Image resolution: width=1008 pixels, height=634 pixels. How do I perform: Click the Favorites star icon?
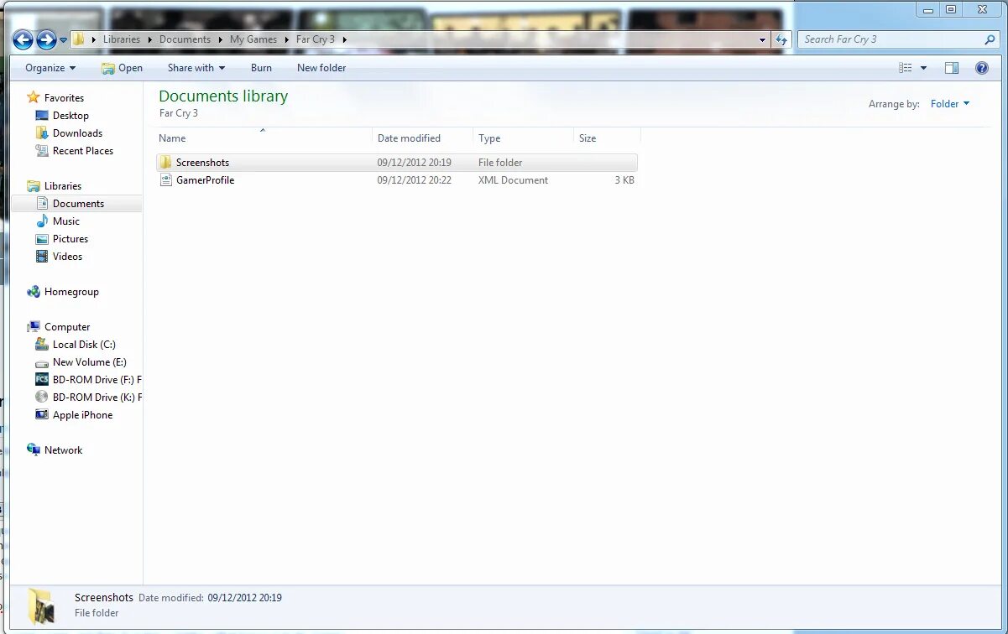tap(34, 98)
